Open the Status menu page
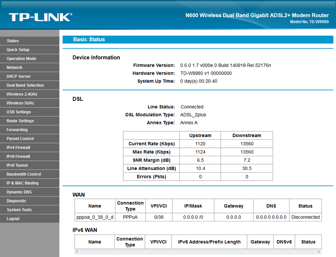The width and height of the screenshot is (336, 257). [30, 41]
